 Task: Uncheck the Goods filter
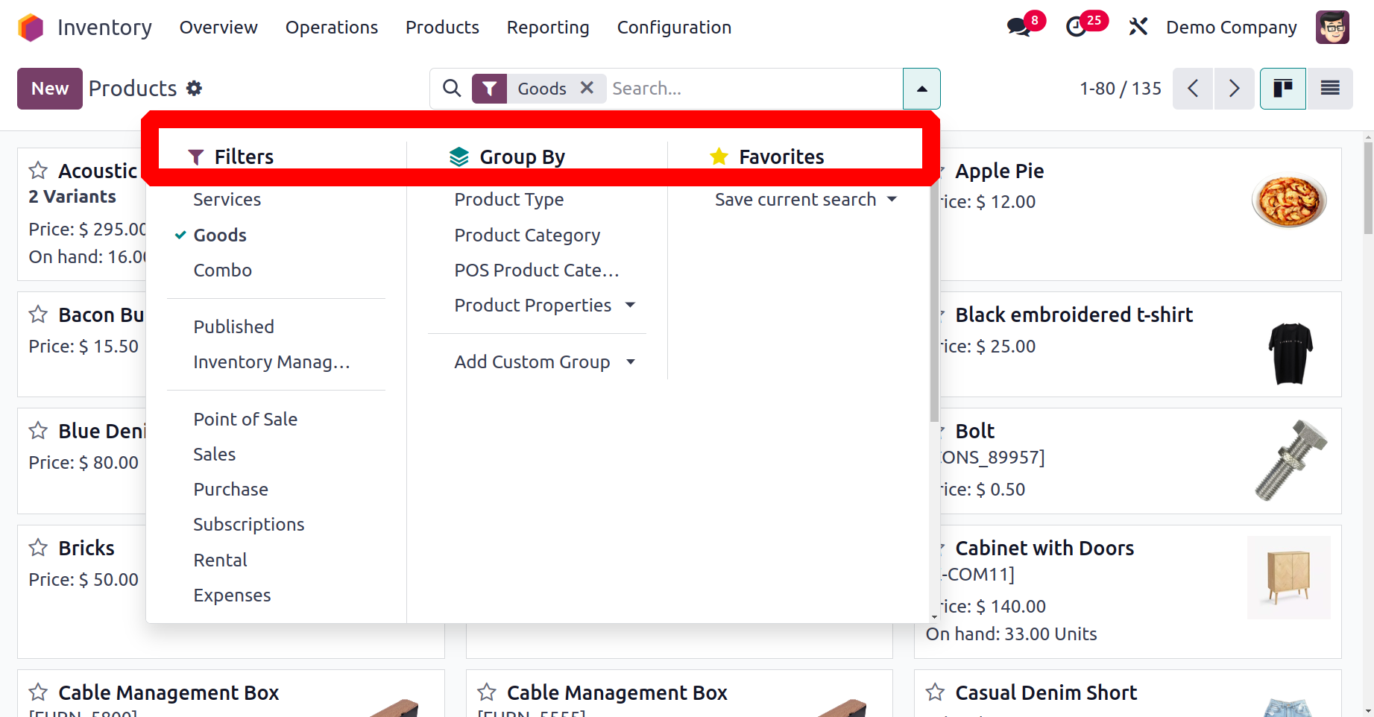click(x=220, y=236)
